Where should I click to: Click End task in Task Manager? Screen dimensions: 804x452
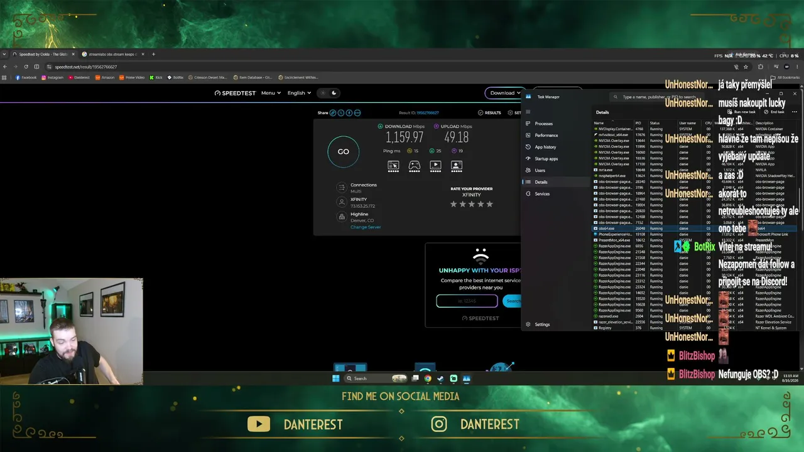coord(774,112)
